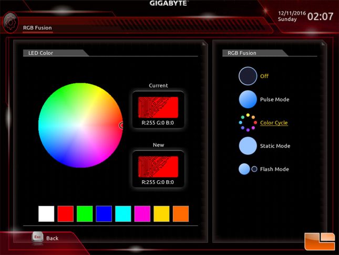Choose the Pulse Mode label
Image resolution: width=339 pixels, height=255 pixels.
(274, 100)
